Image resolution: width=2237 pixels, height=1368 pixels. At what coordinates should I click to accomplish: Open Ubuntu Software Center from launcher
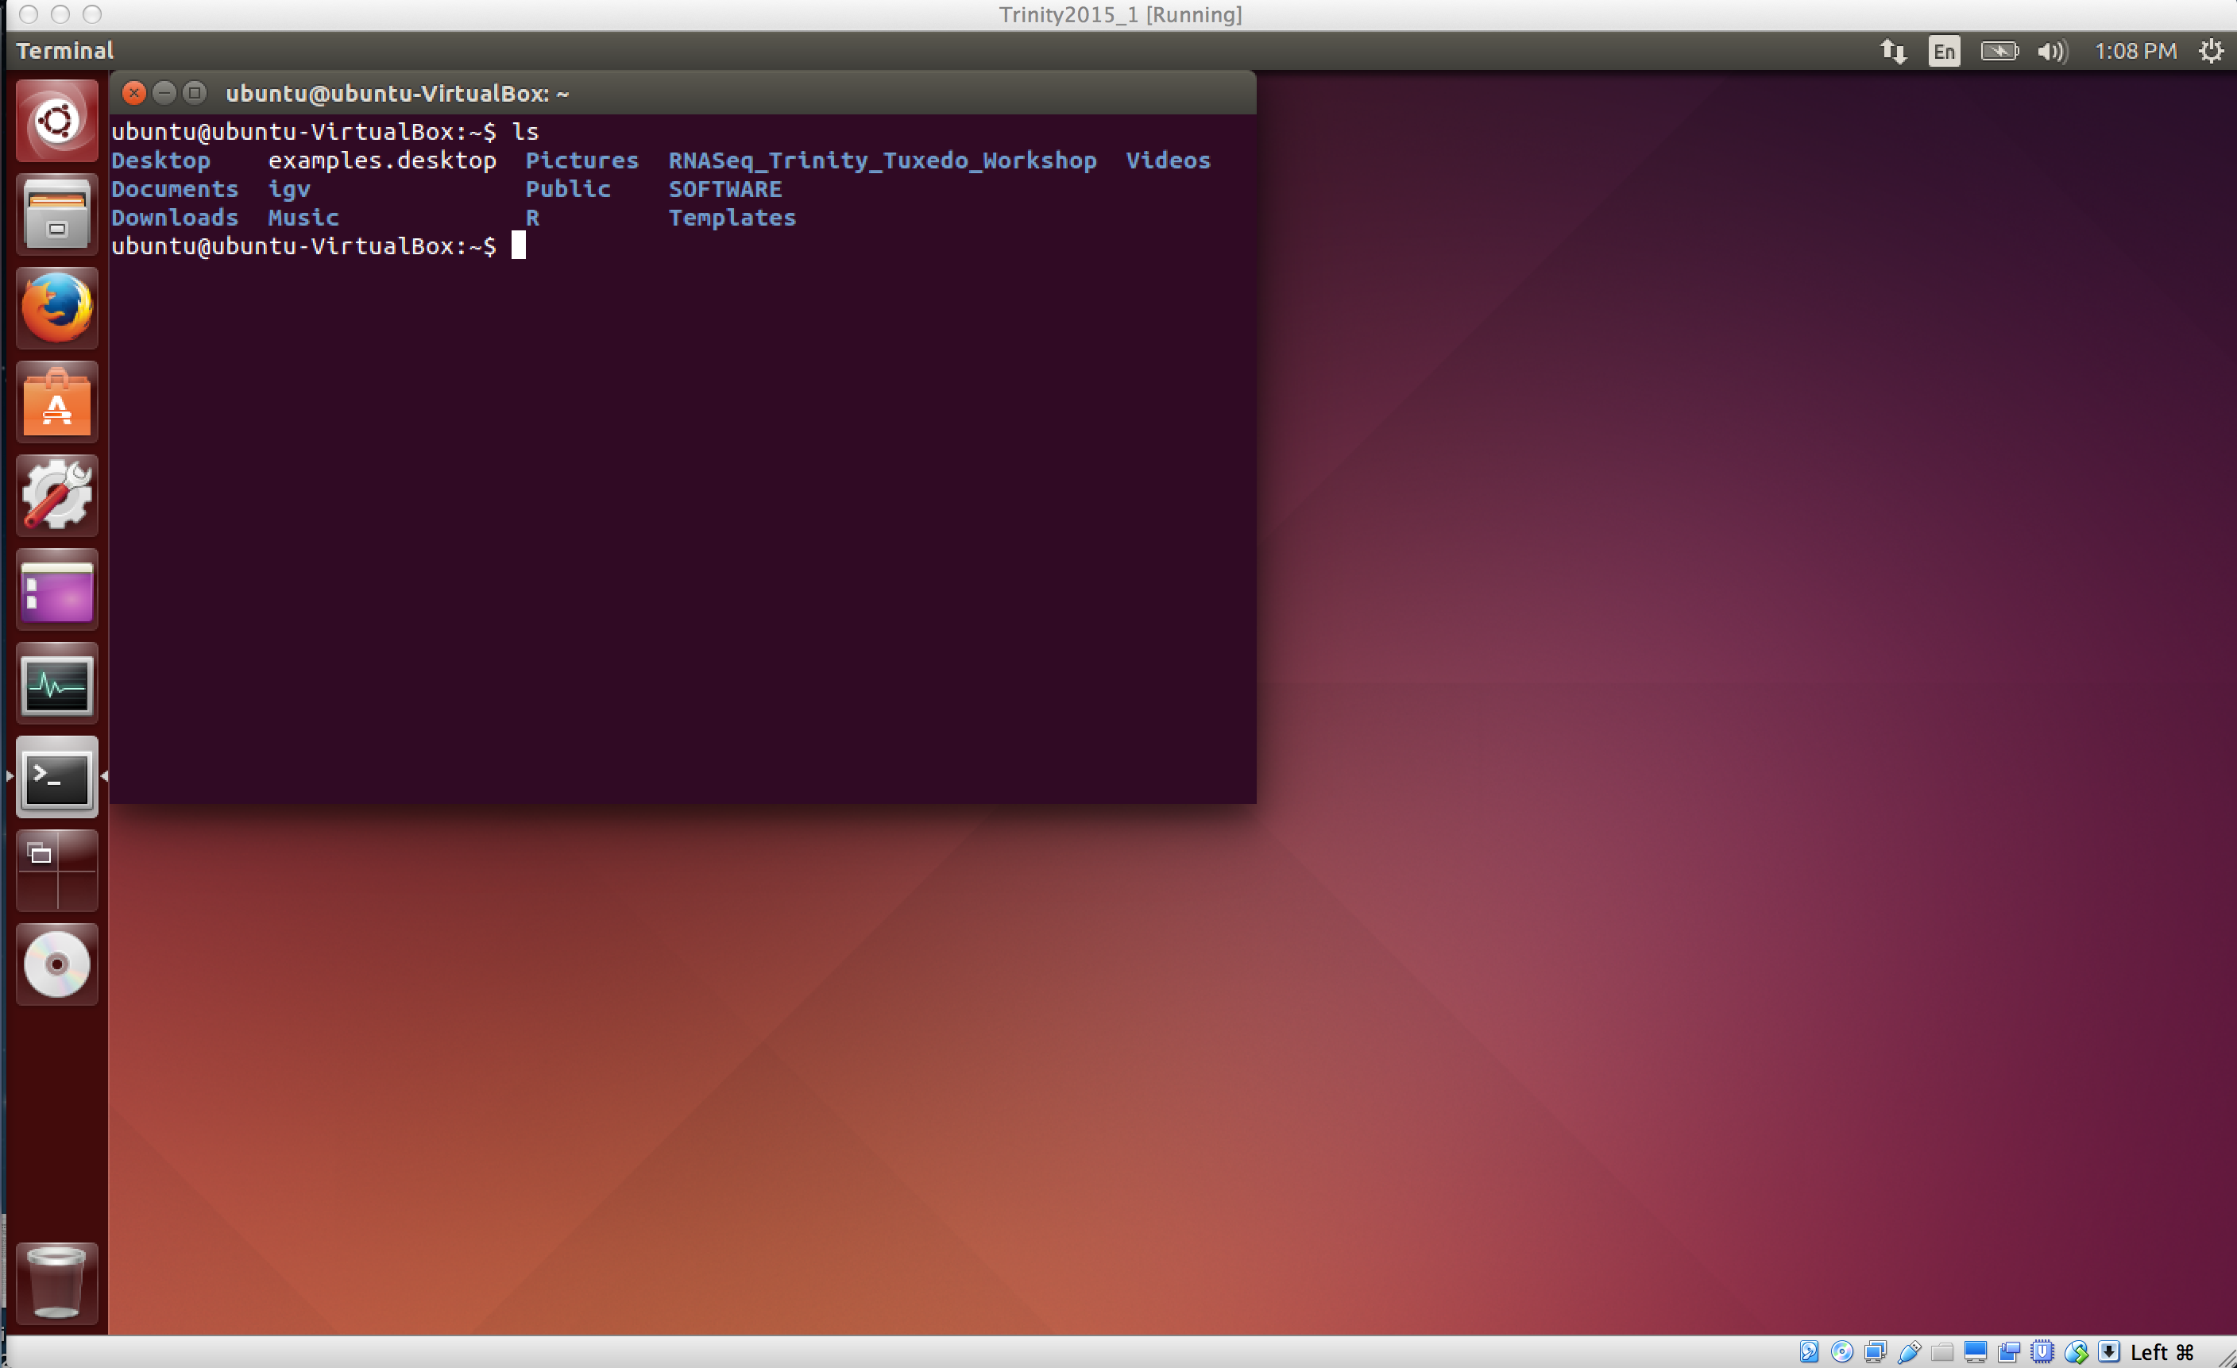pyautogui.click(x=56, y=402)
